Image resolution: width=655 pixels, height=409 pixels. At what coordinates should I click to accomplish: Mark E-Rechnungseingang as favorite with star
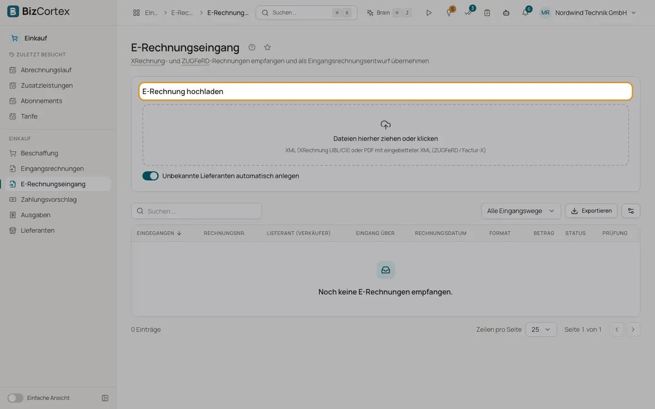267,47
